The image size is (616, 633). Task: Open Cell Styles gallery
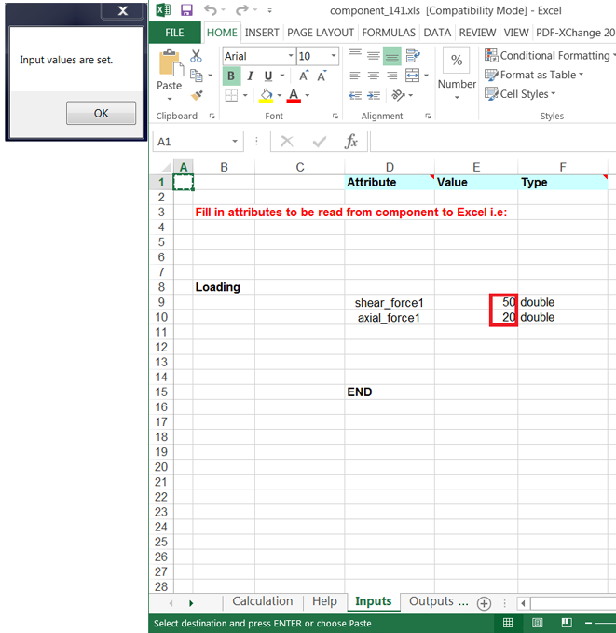coord(520,94)
